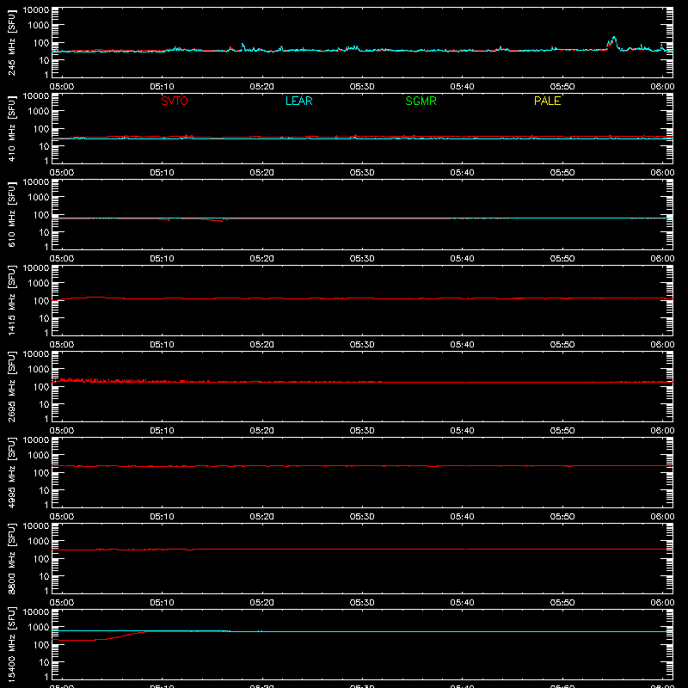
Task: Click the 10 y-axis label of 1415 MHz panel
Action: [44, 318]
